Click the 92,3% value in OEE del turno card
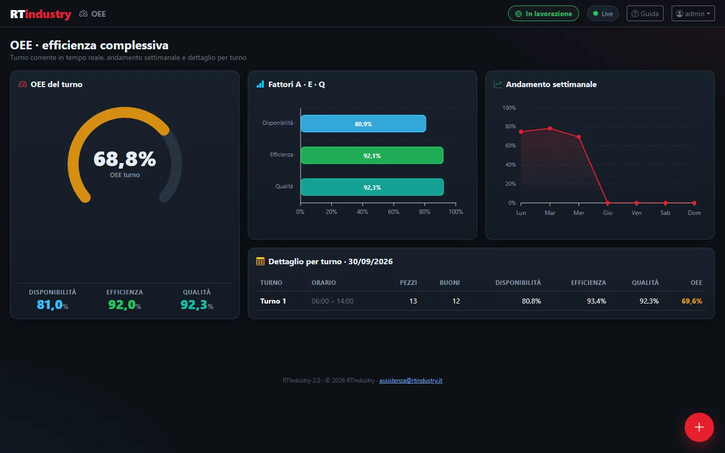The width and height of the screenshot is (725, 453). coord(197,305)
